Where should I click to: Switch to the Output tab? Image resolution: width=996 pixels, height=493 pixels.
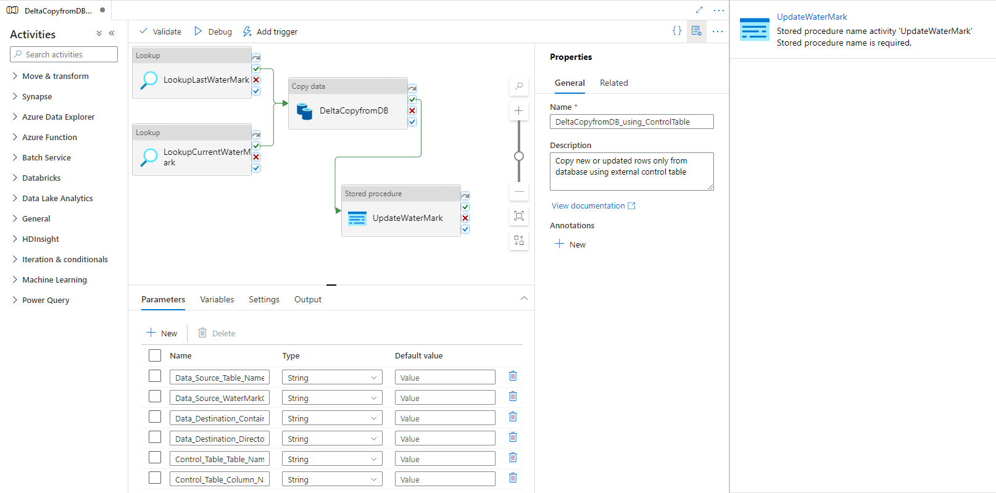pos(308,299)
